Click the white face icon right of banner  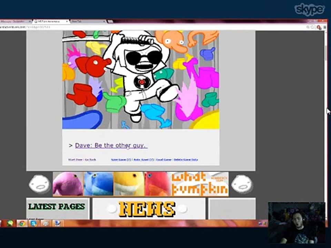pyautogui.click(x=242, y=184)
